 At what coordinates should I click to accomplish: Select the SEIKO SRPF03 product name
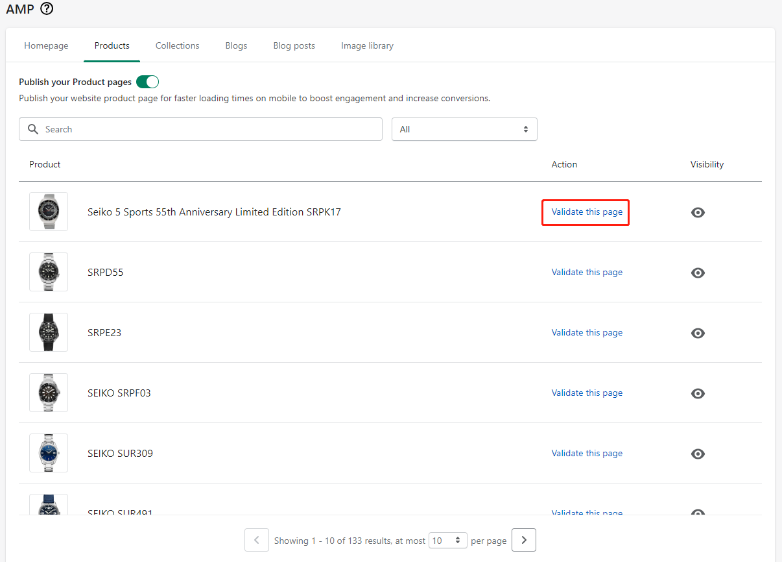click(x=119, y=393)
